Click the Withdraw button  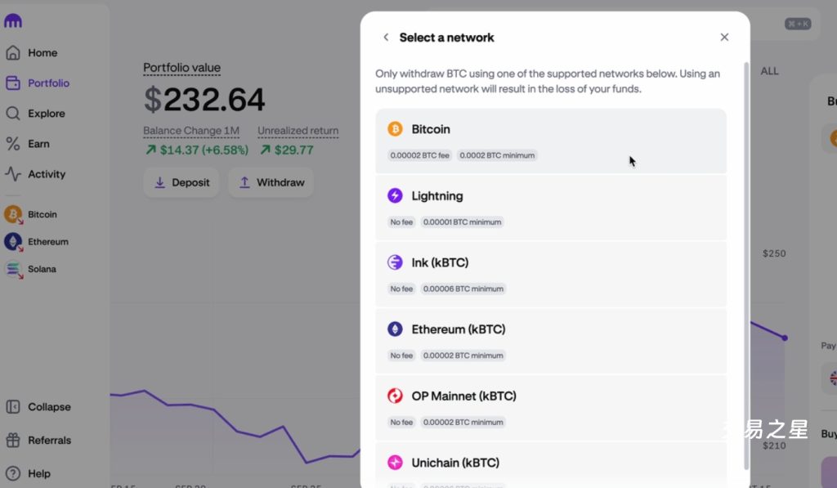click(x=271, y=183)
